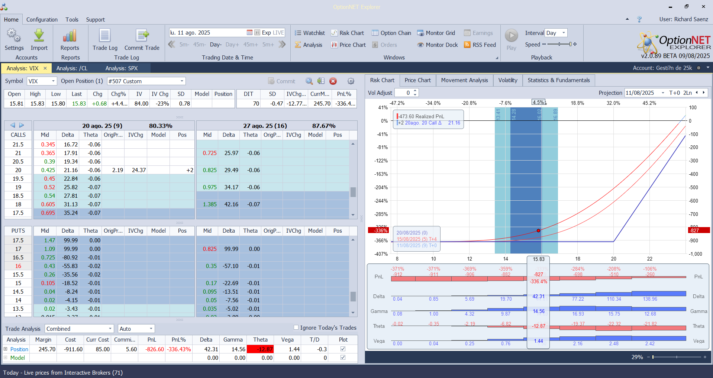
Task: Click the Vol Adjust value field
Action: 403,93
